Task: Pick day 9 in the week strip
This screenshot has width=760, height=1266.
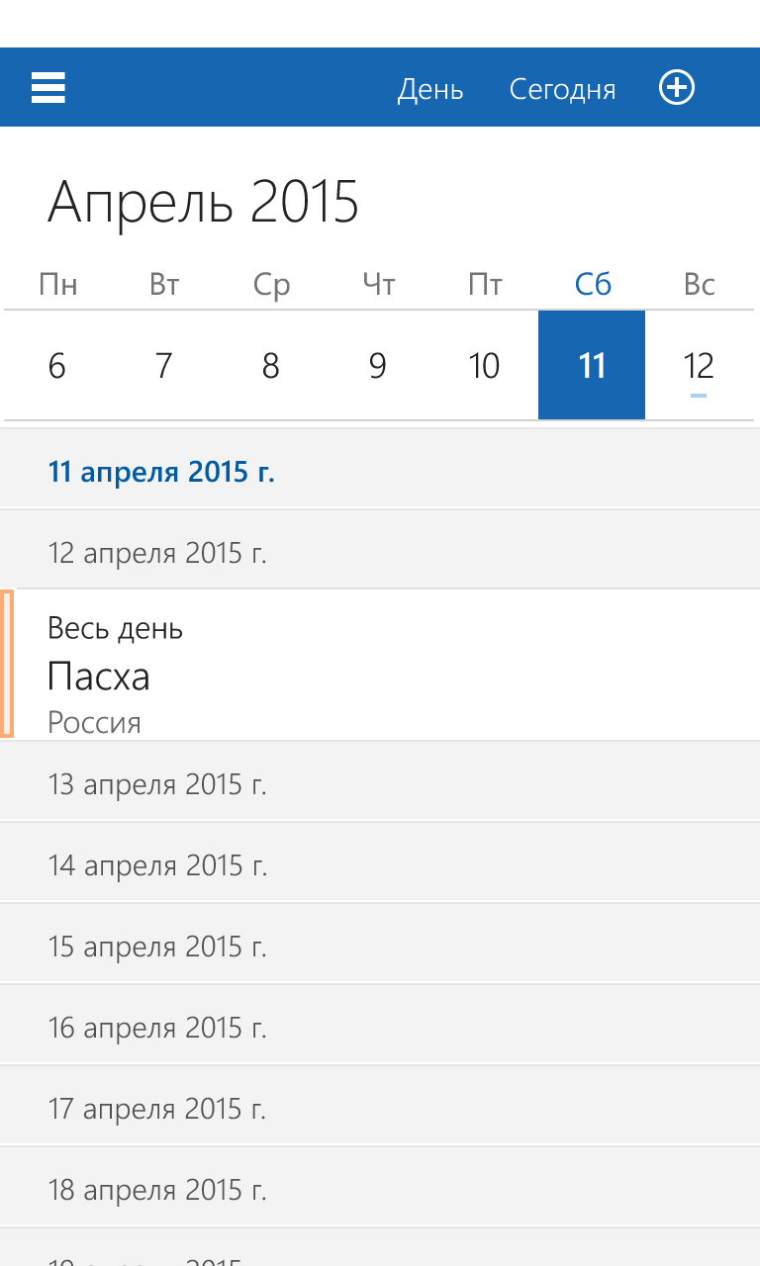Action: tap(378, 366)
